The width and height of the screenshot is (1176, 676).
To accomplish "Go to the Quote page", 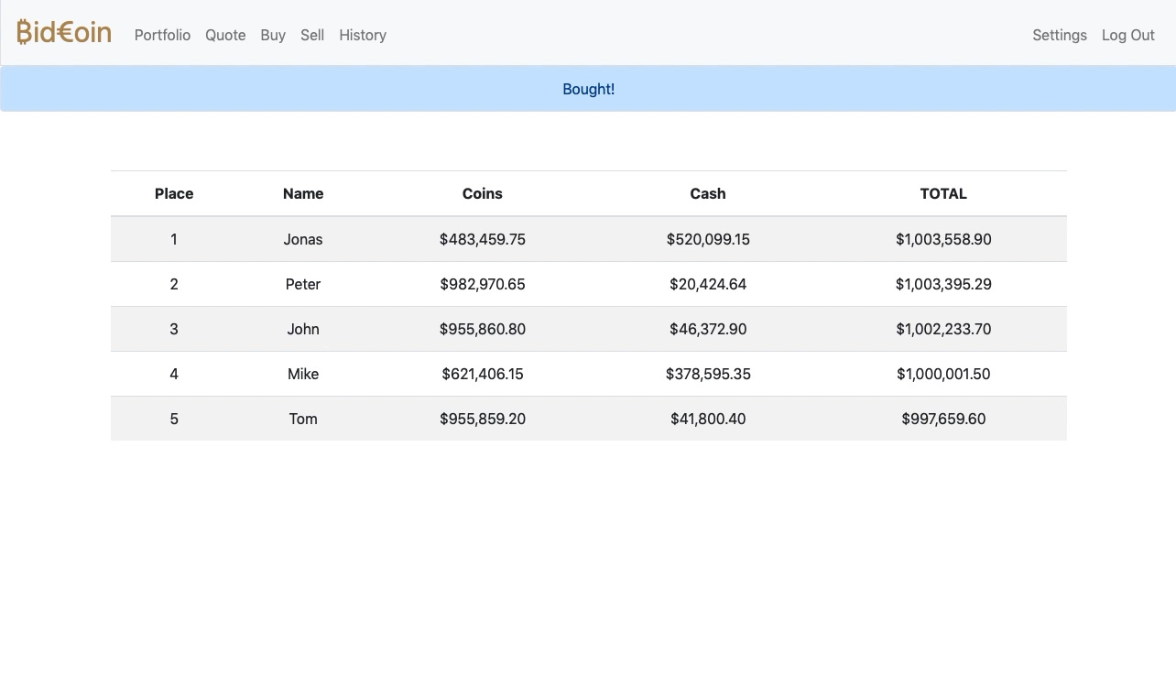I will 225,35.
